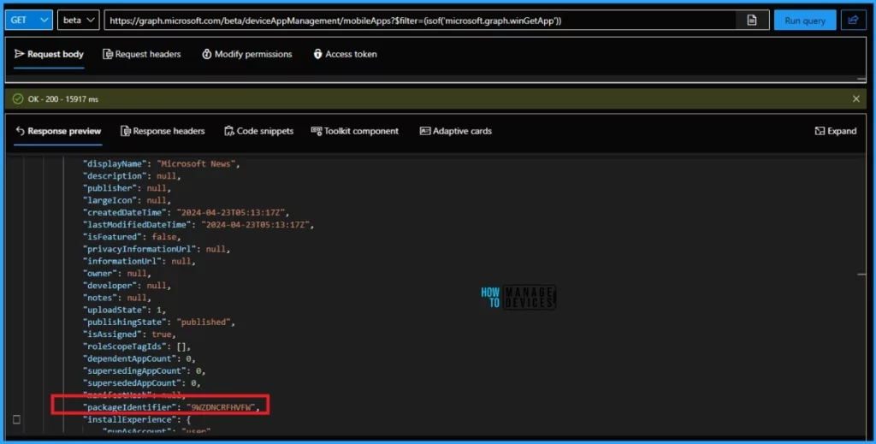Click the "description": null line
Screen dimensions: 876x444
point(132,176)
